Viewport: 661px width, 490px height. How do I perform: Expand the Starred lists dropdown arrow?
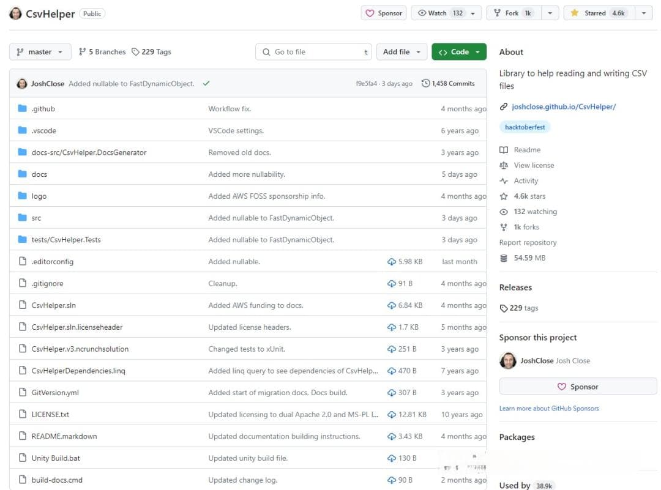(644, 13)
